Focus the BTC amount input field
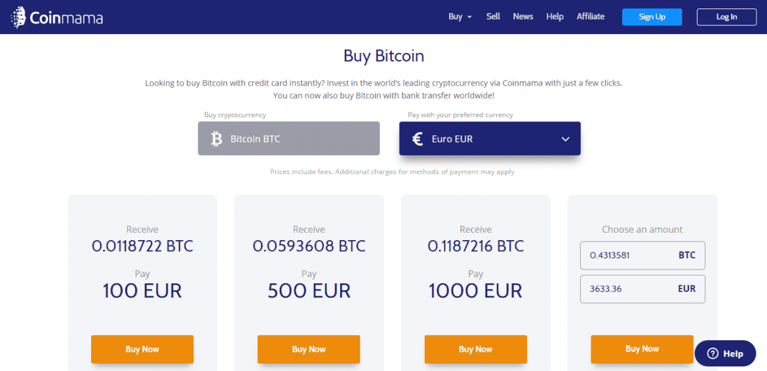767x371 pixels. click(629, 255)
